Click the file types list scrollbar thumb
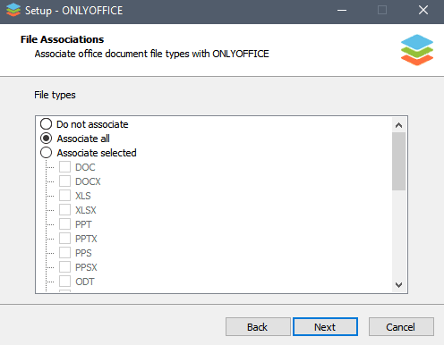This screenshot has height=345, width=444. 398,161
